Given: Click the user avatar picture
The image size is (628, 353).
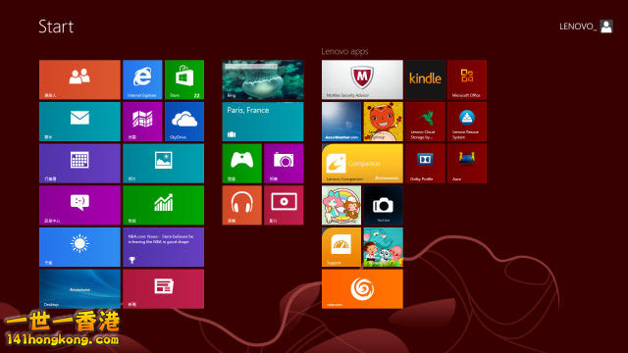Looking at the screenshot, I should pos(606,26).
